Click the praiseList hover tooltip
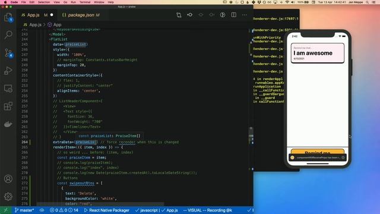Image resolution: width=380 pixels, height=214 pixels. [x=109, y=136]
